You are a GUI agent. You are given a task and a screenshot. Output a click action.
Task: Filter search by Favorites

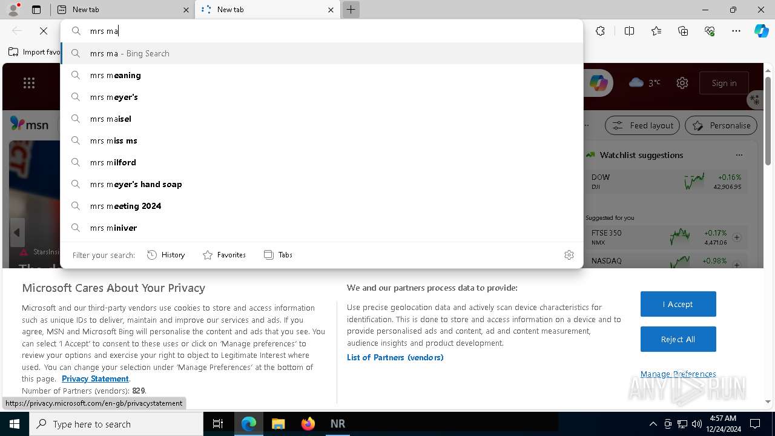pos(224,255)
